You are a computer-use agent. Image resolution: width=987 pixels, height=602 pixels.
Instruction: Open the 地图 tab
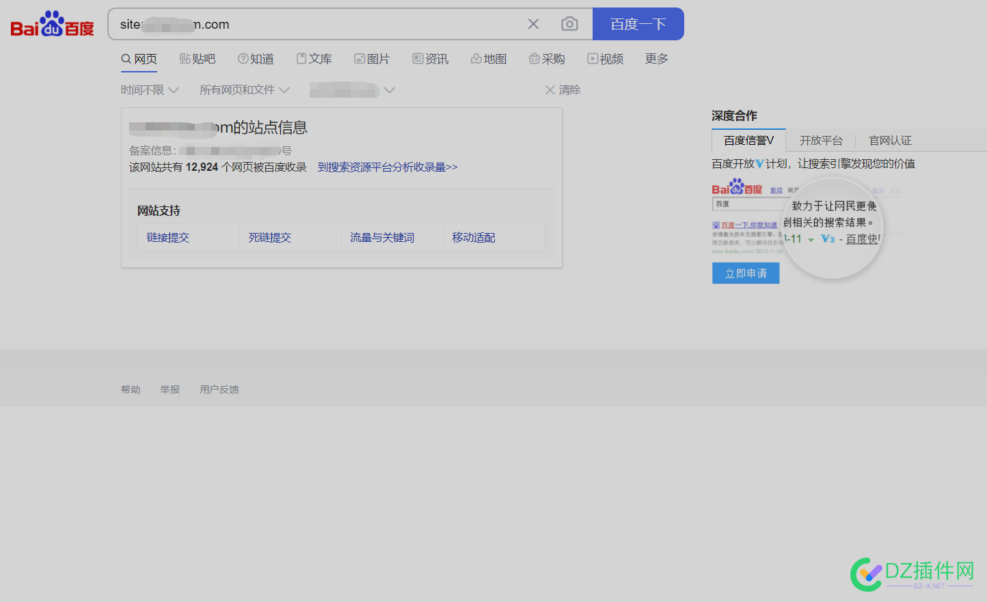(489, 59)
